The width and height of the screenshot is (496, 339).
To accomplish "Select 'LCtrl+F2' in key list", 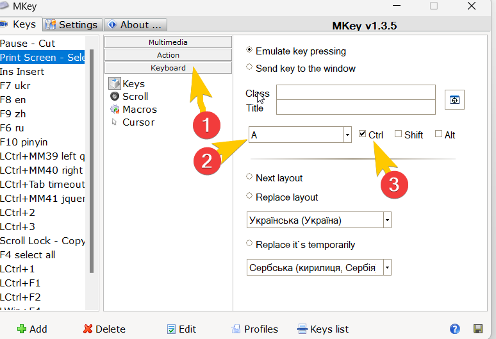I will (42, 297).
